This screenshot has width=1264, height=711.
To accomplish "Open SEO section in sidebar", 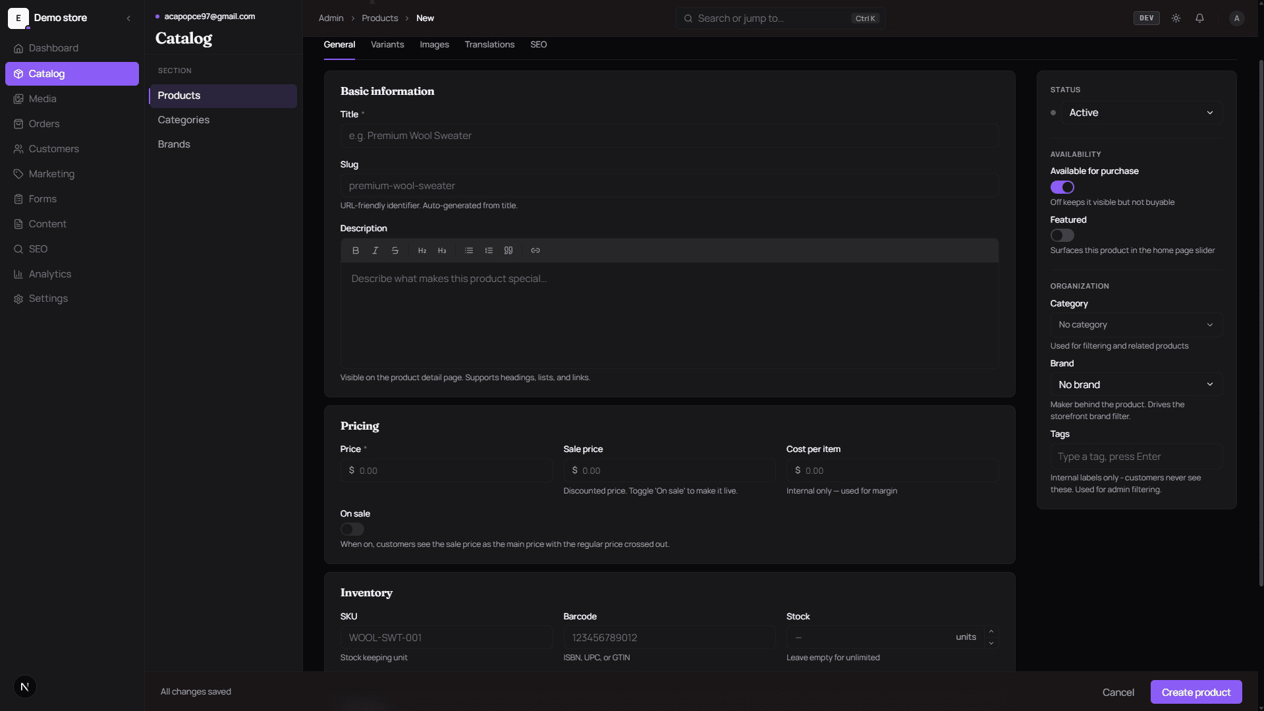I will [72, 249].
